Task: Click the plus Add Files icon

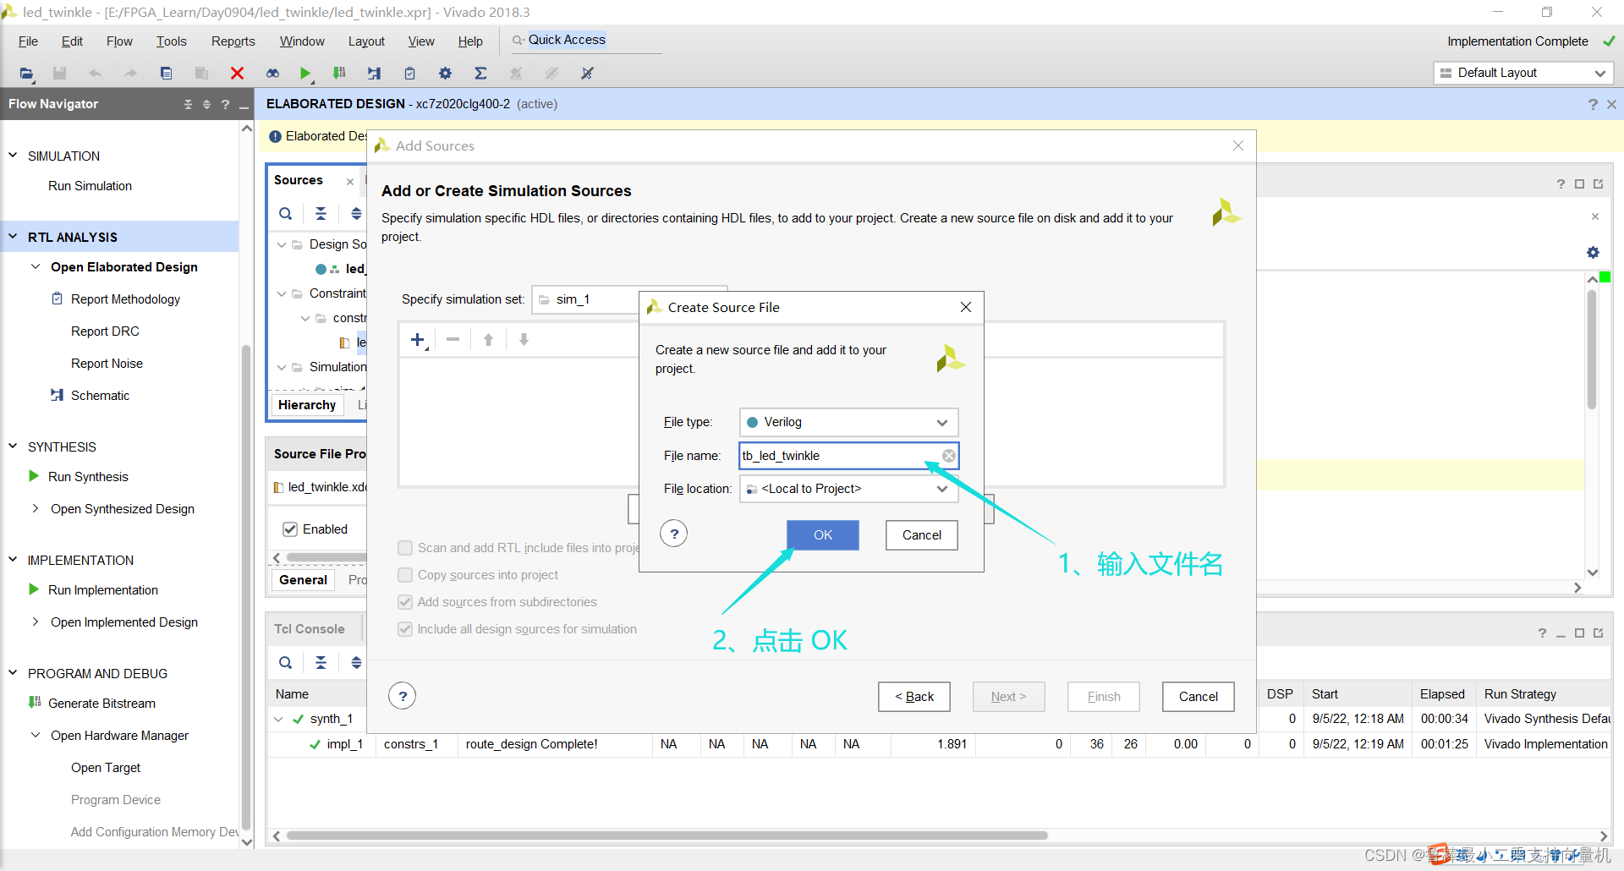Action: click(x=417, y=340)
